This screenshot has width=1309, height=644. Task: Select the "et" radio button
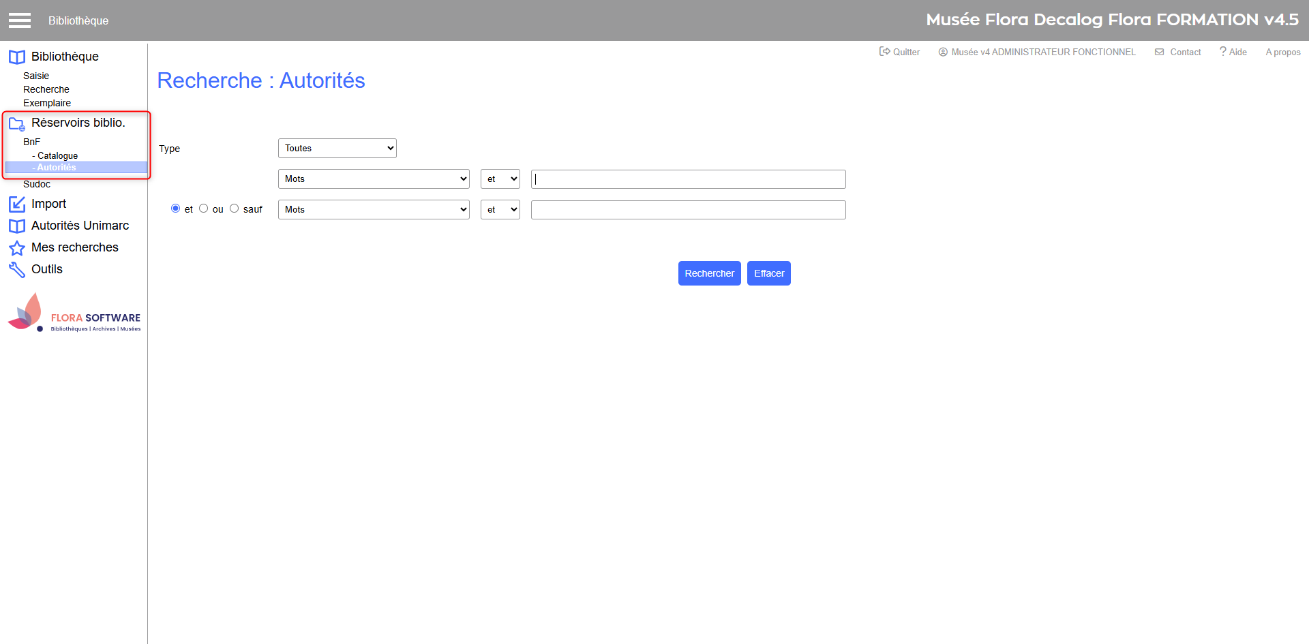175,209
